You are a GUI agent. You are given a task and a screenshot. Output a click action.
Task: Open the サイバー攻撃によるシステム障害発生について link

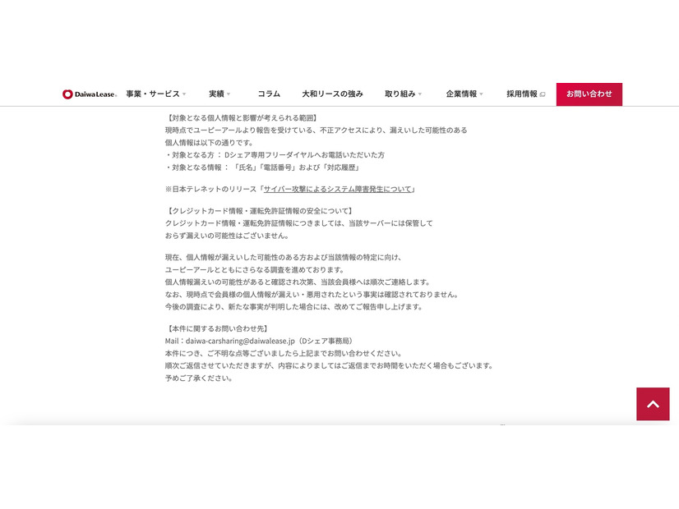coord(338,189)
